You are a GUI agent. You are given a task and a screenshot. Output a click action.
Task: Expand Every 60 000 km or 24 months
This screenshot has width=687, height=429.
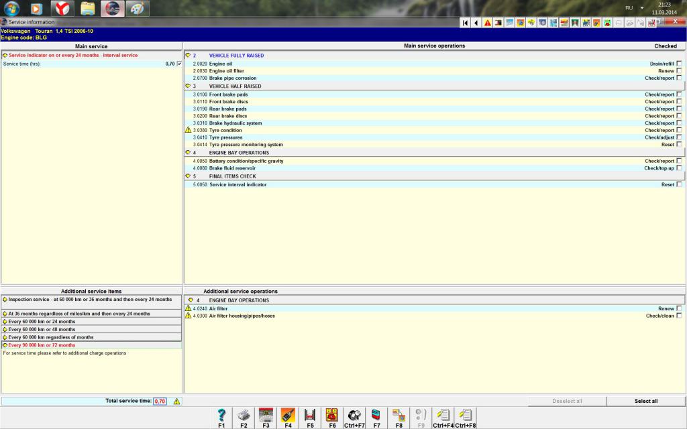91,322
